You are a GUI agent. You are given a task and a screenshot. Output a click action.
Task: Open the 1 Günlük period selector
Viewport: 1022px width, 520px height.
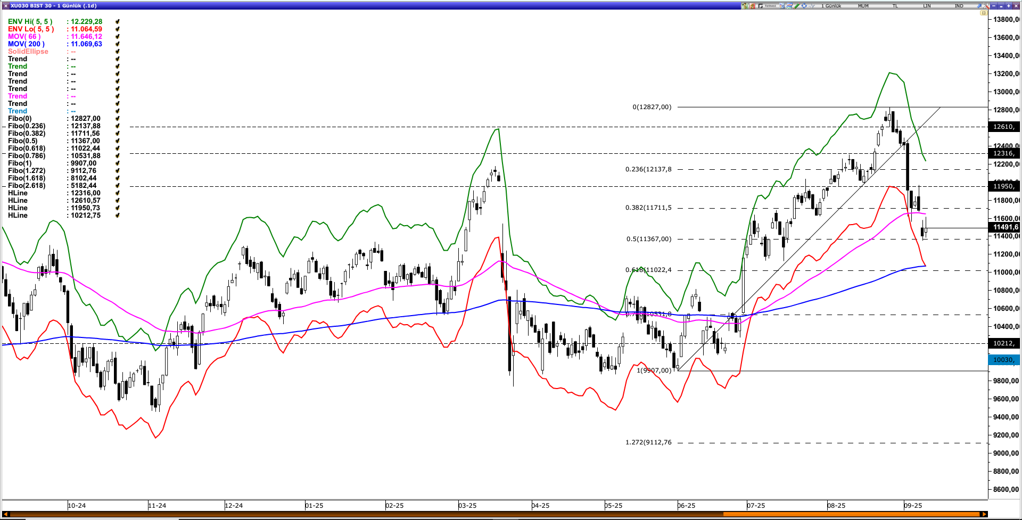tap(831, 6)
